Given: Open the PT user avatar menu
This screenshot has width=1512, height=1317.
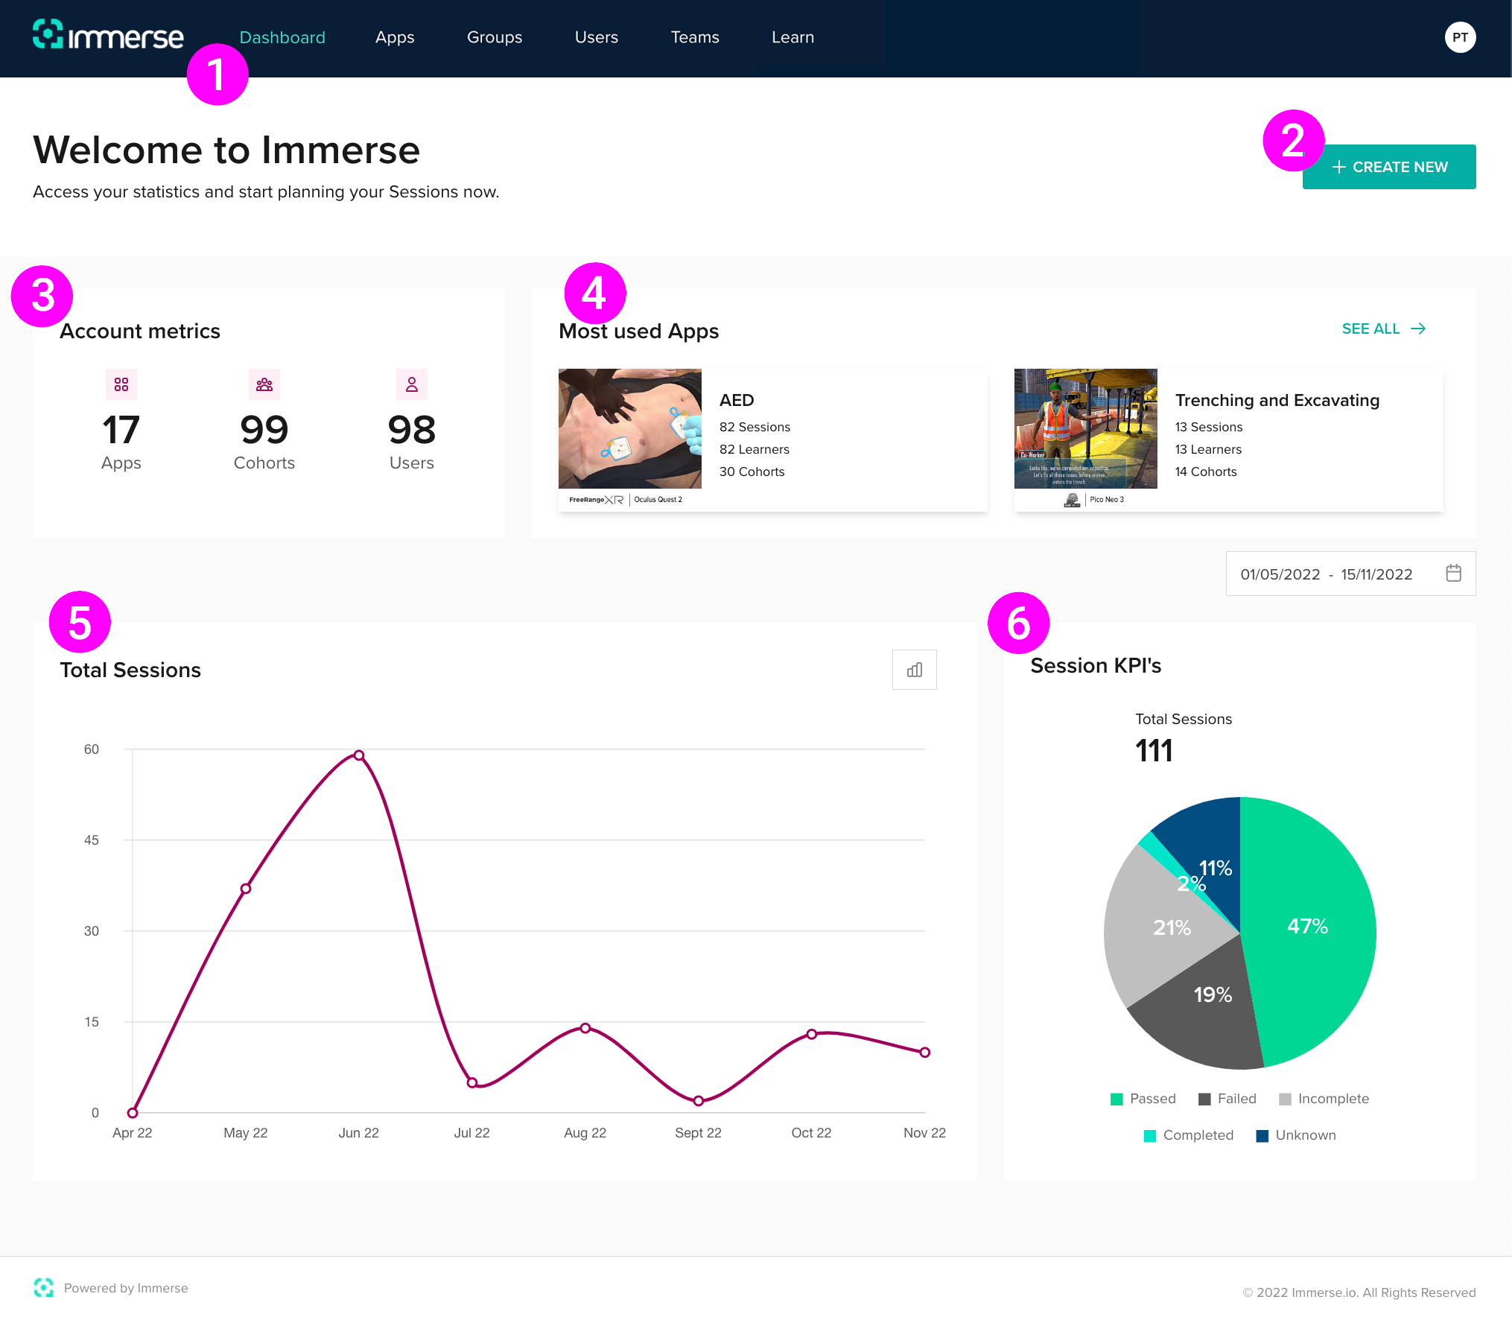Looking at the screenshot, I should tap(1460, 37).
